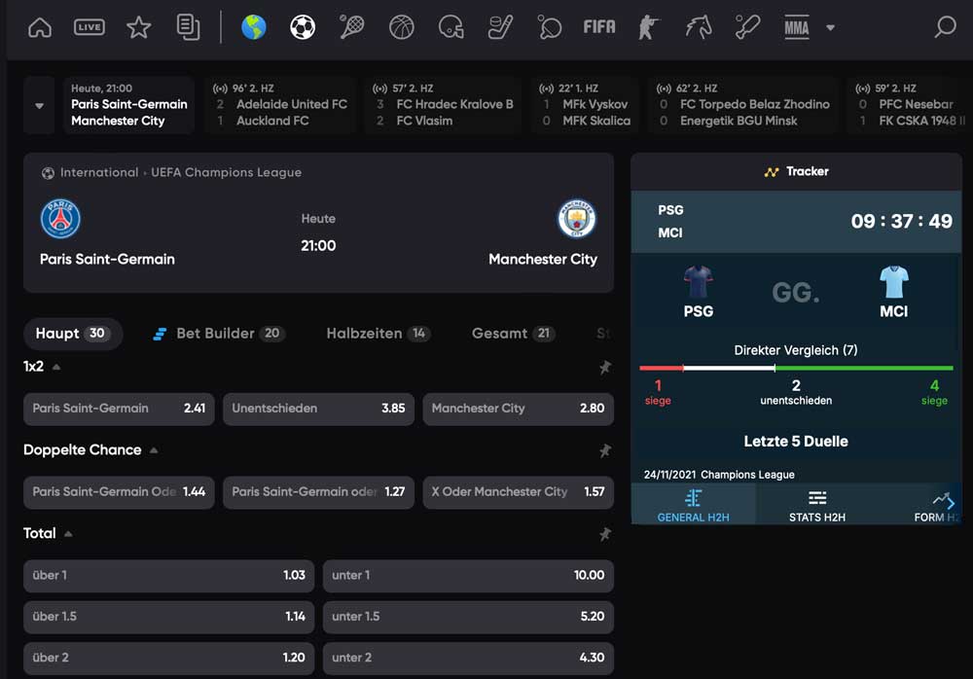
Task: Pick unter 1.5 at 5.20
Action: coord(468,617)
